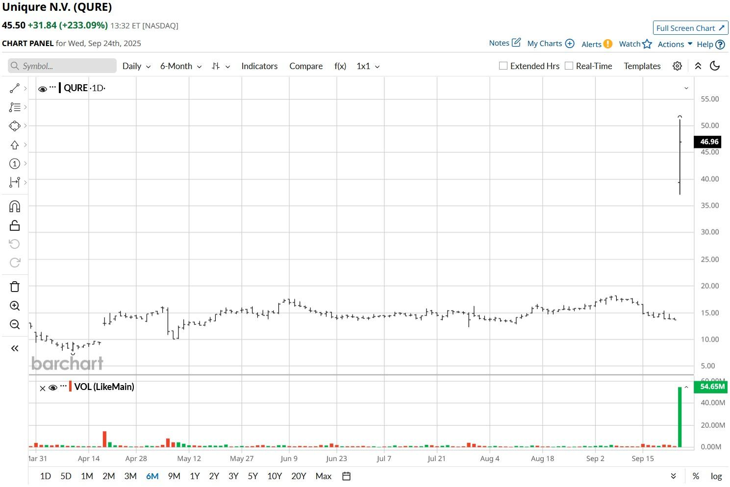Undo the last chart action

15,244
